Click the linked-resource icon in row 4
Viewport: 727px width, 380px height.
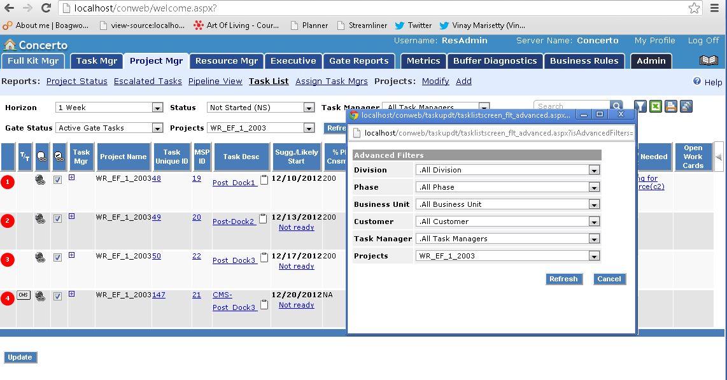point(40,296)
